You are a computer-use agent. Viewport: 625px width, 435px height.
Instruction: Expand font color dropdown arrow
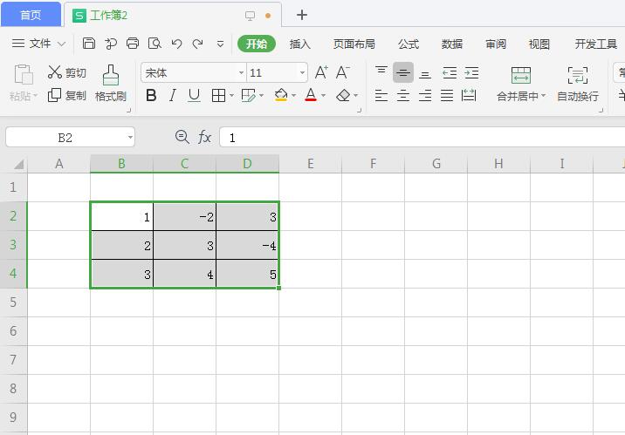click(323, 96)
